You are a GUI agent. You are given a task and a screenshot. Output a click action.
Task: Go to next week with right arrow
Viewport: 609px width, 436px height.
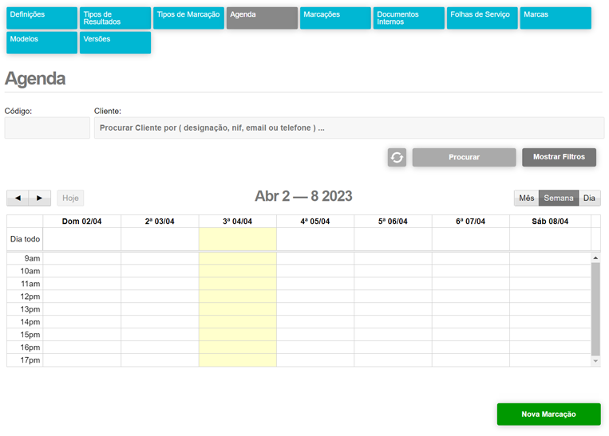(40, 198)
